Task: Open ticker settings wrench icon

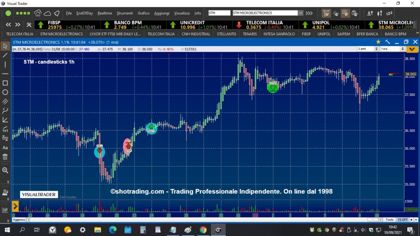Action: 29,25
